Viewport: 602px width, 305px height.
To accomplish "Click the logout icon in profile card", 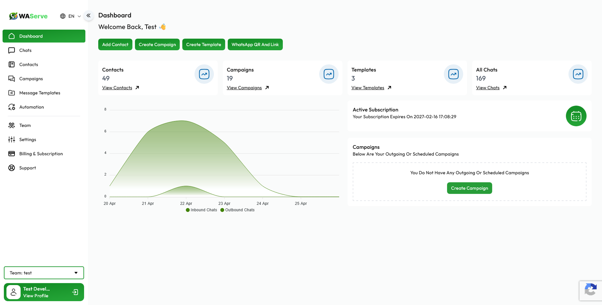I will (x=75, y=292).
